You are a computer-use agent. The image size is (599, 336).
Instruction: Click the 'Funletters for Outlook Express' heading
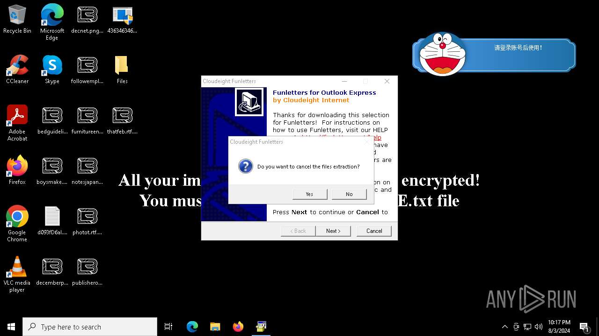tap(324, 92)
